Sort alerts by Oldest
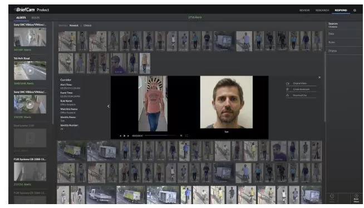364x208 pixels. pyautogui.click(x=87, y=26)
